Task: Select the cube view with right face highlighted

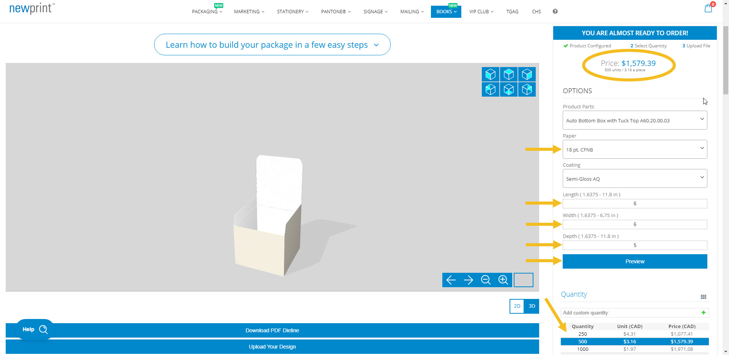Action: [x=527, y=74]
